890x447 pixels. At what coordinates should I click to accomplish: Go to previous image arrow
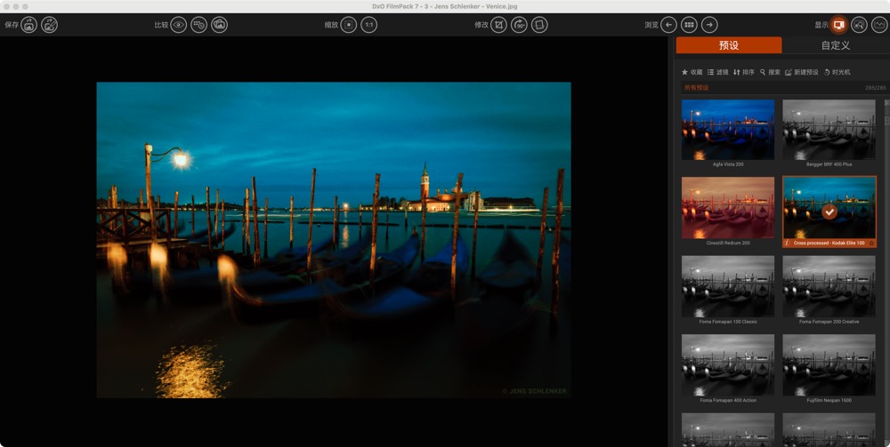(668, 25)
